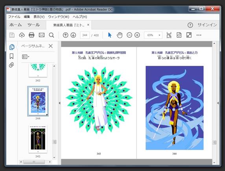This screenshot has height=171, width=225.
Task: Zoom out with the minus icon
Action: (129, 35)
